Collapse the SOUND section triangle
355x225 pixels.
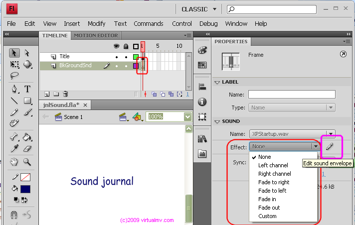pyautogui.click(x=217, y=121)
